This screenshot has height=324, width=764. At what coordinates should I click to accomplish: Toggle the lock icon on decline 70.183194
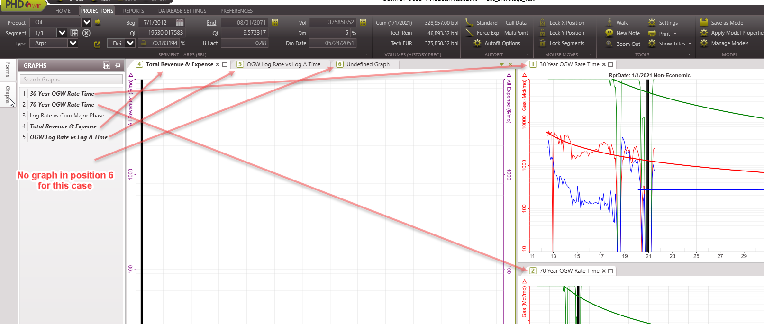coord(143,43)
